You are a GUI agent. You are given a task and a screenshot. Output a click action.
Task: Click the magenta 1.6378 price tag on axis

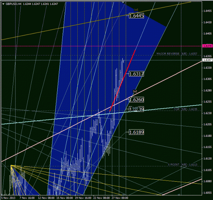pyautogui.click(x=207, y=46)
